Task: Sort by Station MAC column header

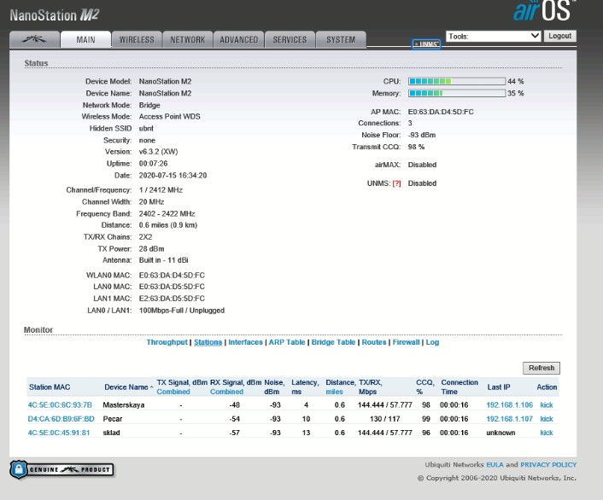Action: pos(50,387)
